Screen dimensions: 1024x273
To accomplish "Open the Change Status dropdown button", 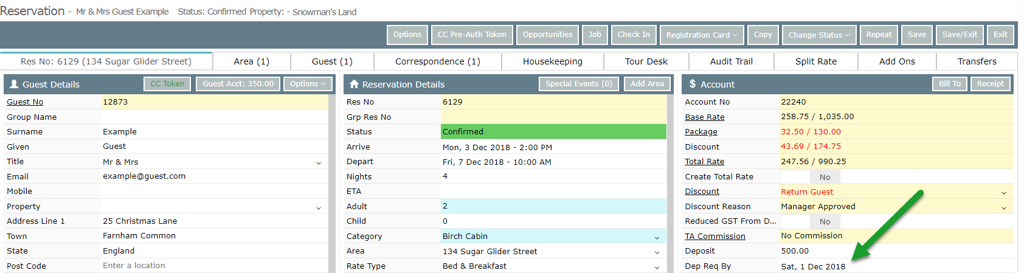I will click(819, 35).
